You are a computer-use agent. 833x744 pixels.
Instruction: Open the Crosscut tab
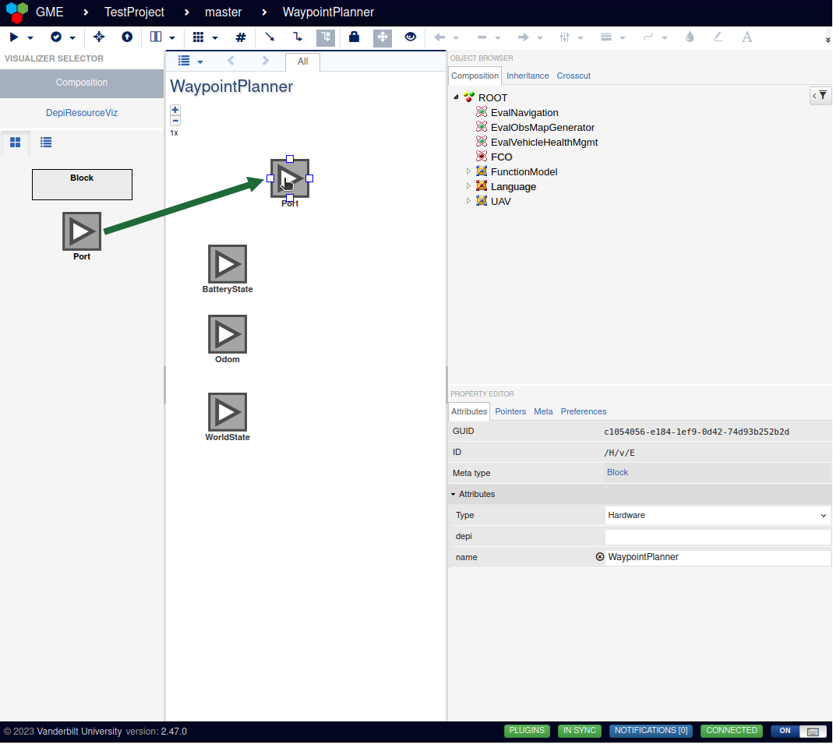click(574, 76)
